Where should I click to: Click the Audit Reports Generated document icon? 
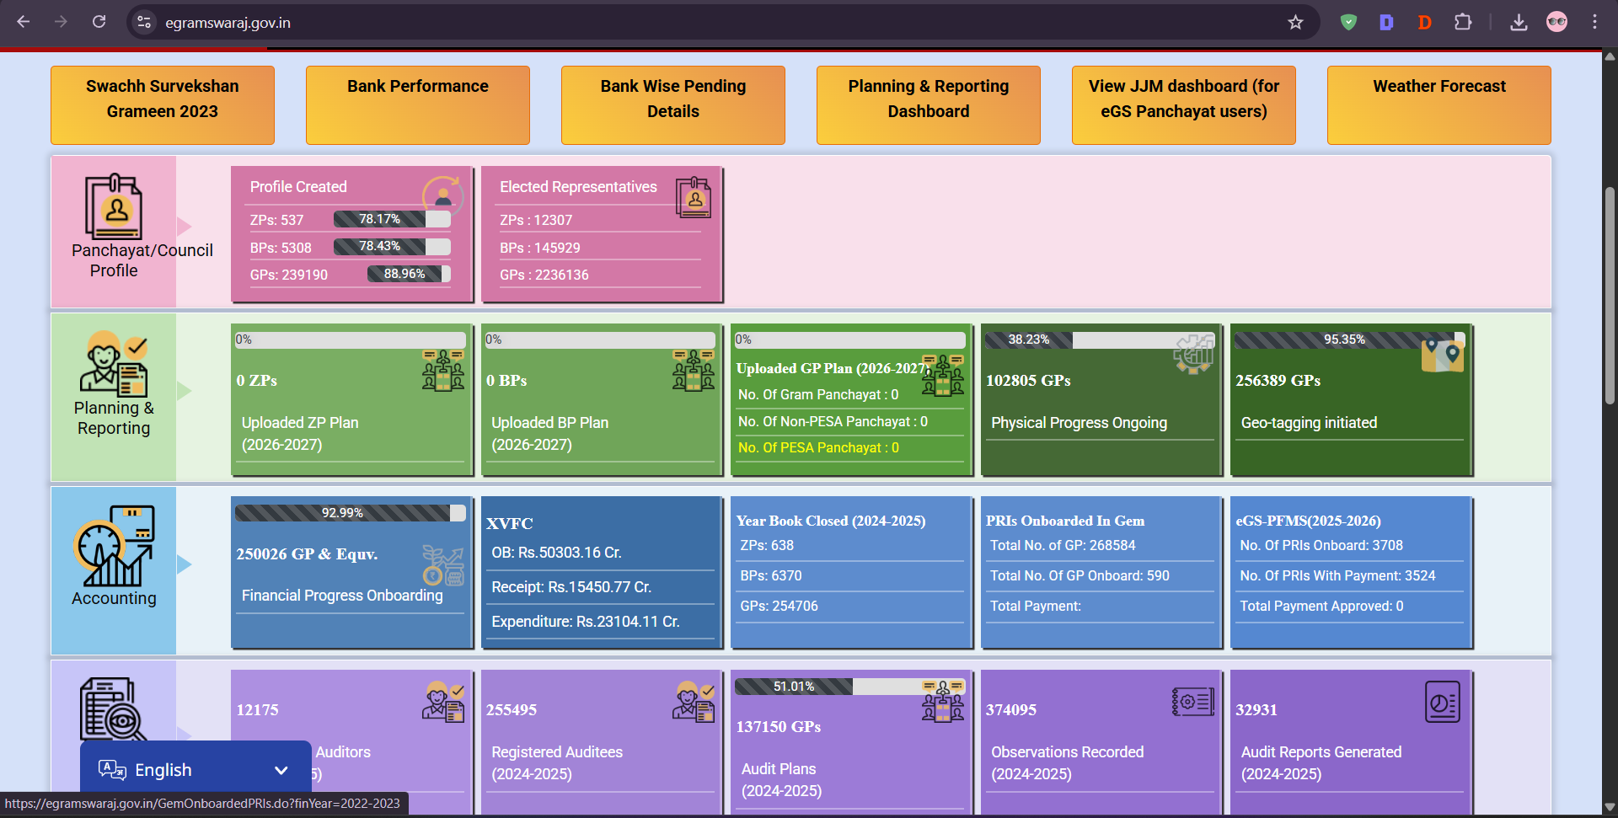(x=1442, y=702)
